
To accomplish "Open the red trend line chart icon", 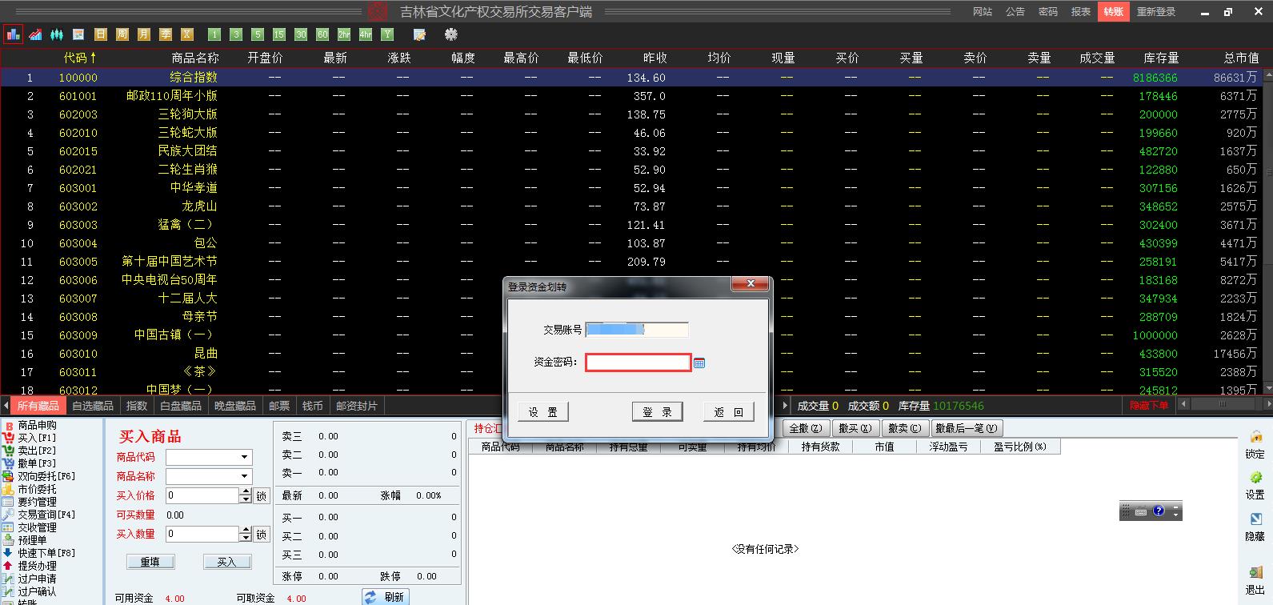I will [35, 34].
